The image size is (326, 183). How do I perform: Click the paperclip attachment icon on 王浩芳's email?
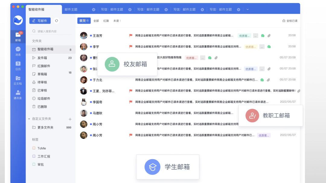(268, 35)
